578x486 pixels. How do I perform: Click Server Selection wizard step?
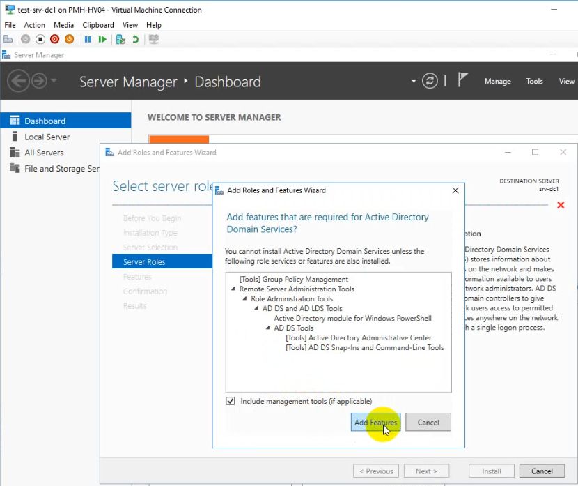[150, 248]
